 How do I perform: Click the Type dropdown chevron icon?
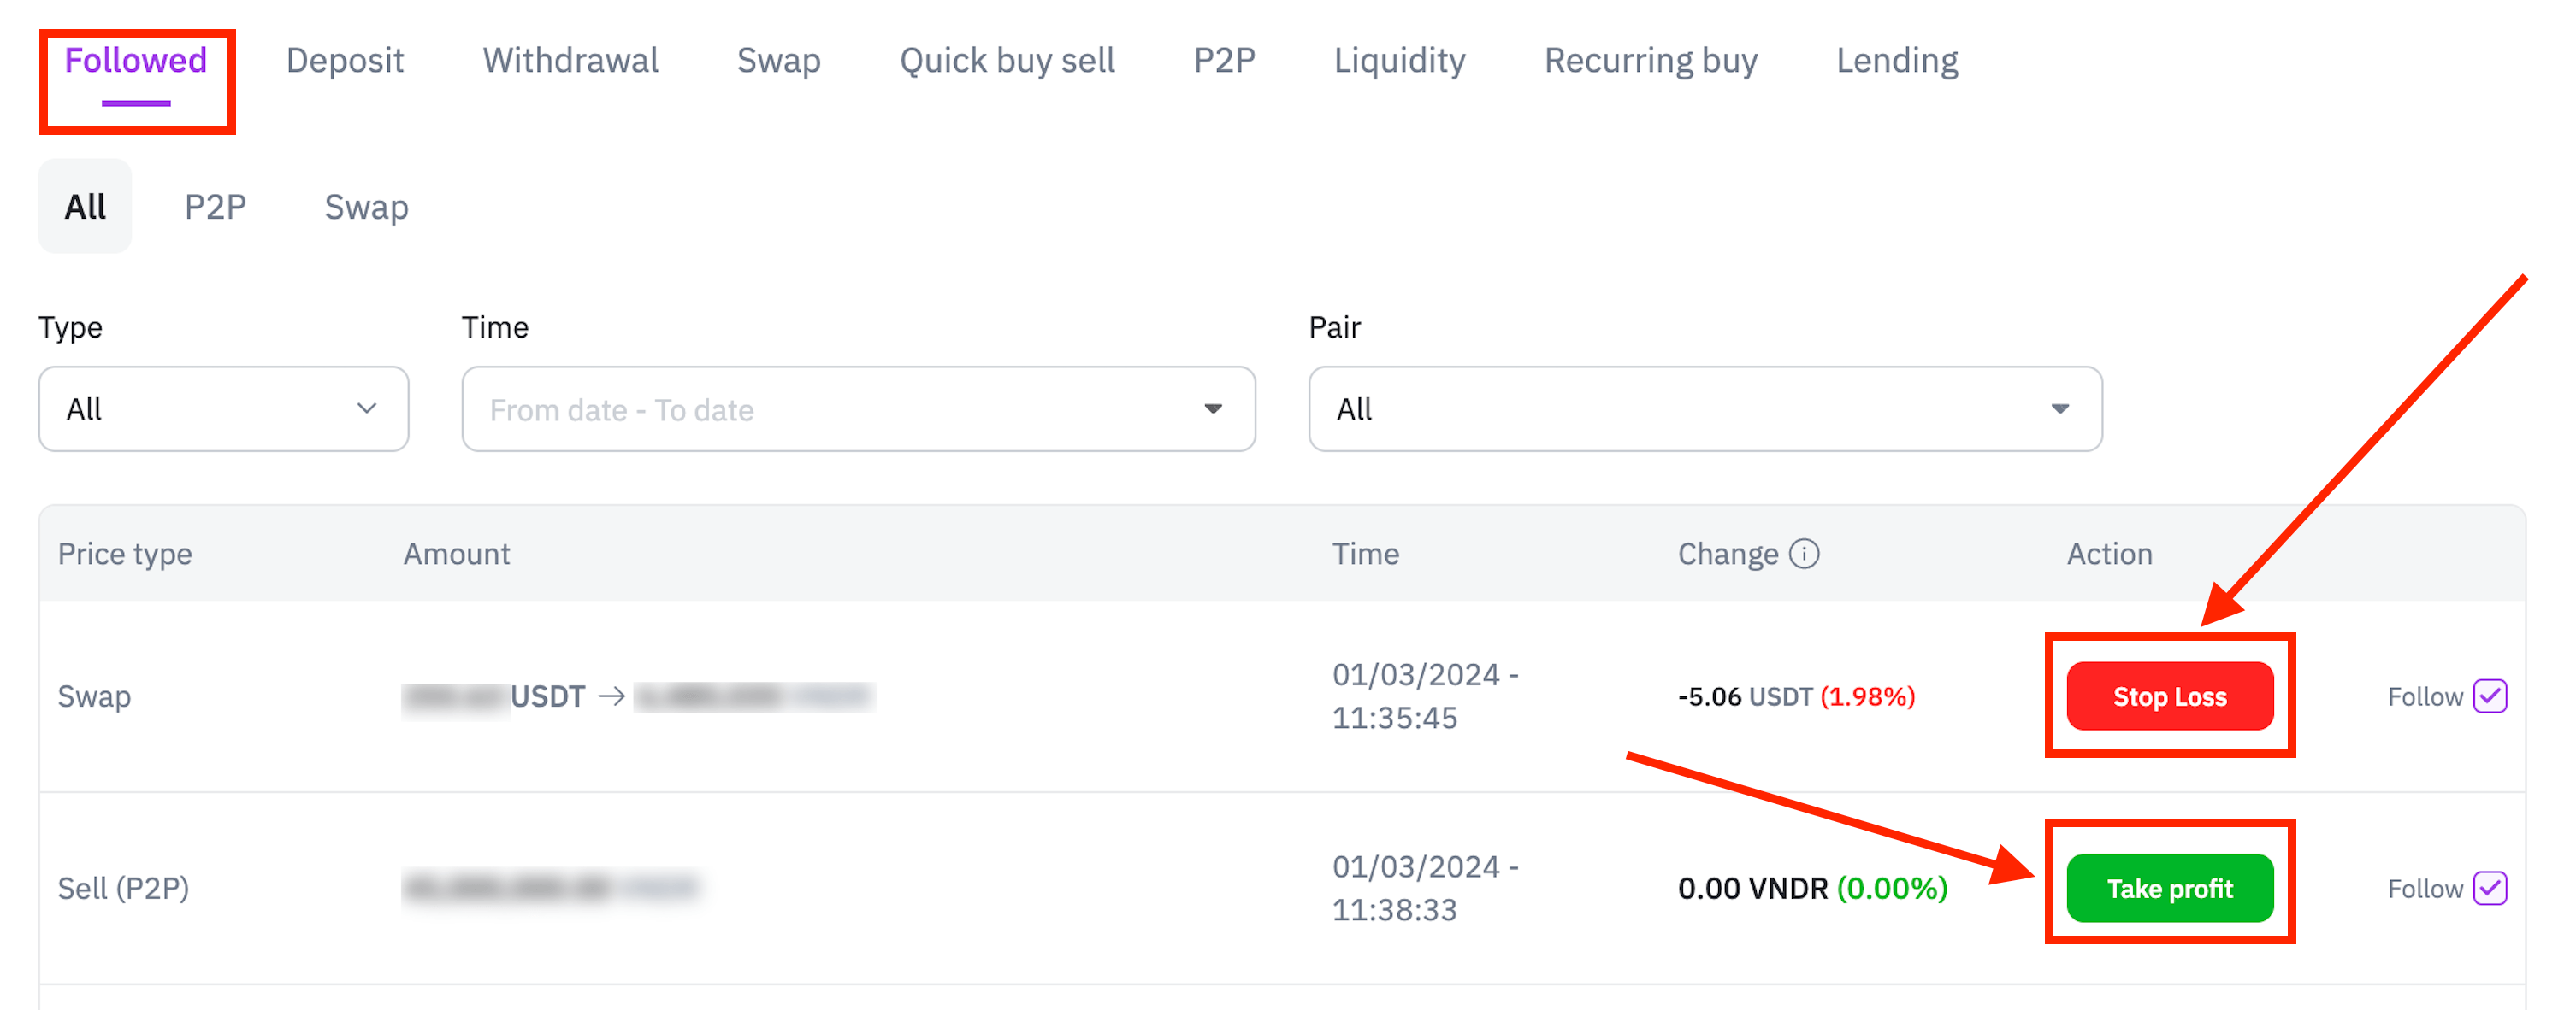click(367, 408)
